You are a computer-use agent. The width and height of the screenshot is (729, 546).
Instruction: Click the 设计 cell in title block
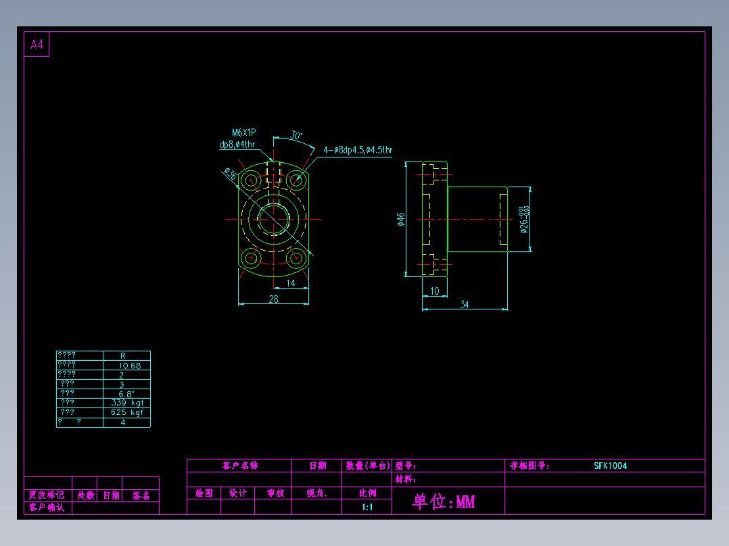(x=238, y=493)
